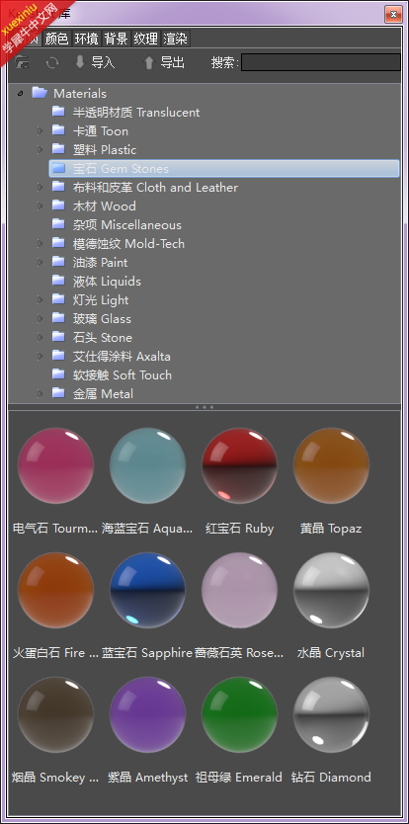Select the 红宝石 Ruby material sphere

pos(240,465)
